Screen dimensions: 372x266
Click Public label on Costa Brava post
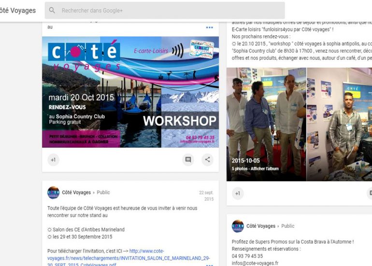pos(288,226)
